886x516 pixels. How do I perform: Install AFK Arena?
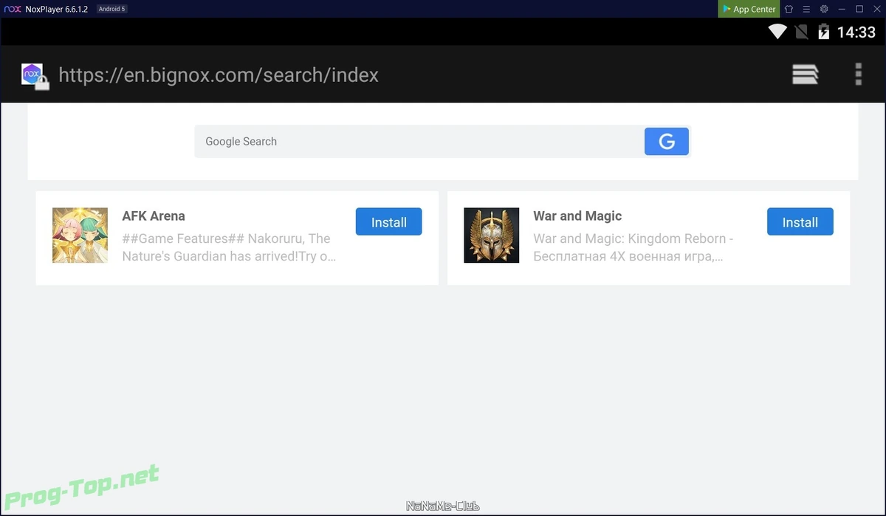[x=388, y=221]
